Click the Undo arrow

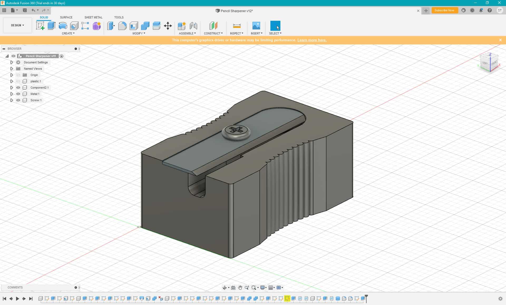(x=33, y=10)
